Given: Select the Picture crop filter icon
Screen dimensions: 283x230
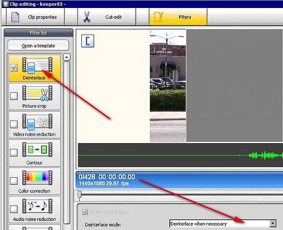Looking at the screenshot, I should tap(37, 94).
